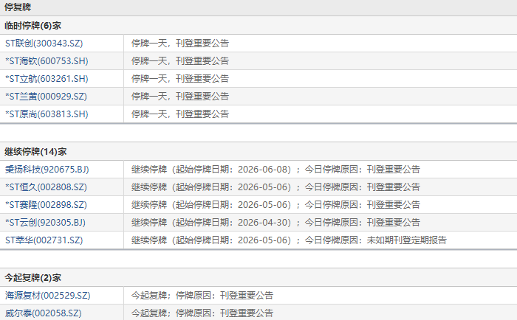Select the 今起复牌(2)家 section header
517x320 pixels.
click(32, 278)
